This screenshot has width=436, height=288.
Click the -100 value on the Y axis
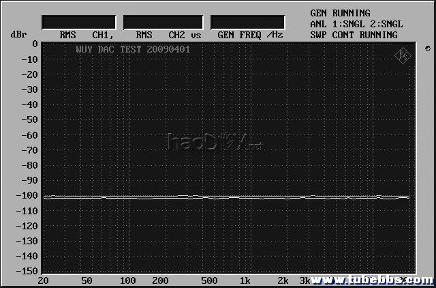point(26,195)
